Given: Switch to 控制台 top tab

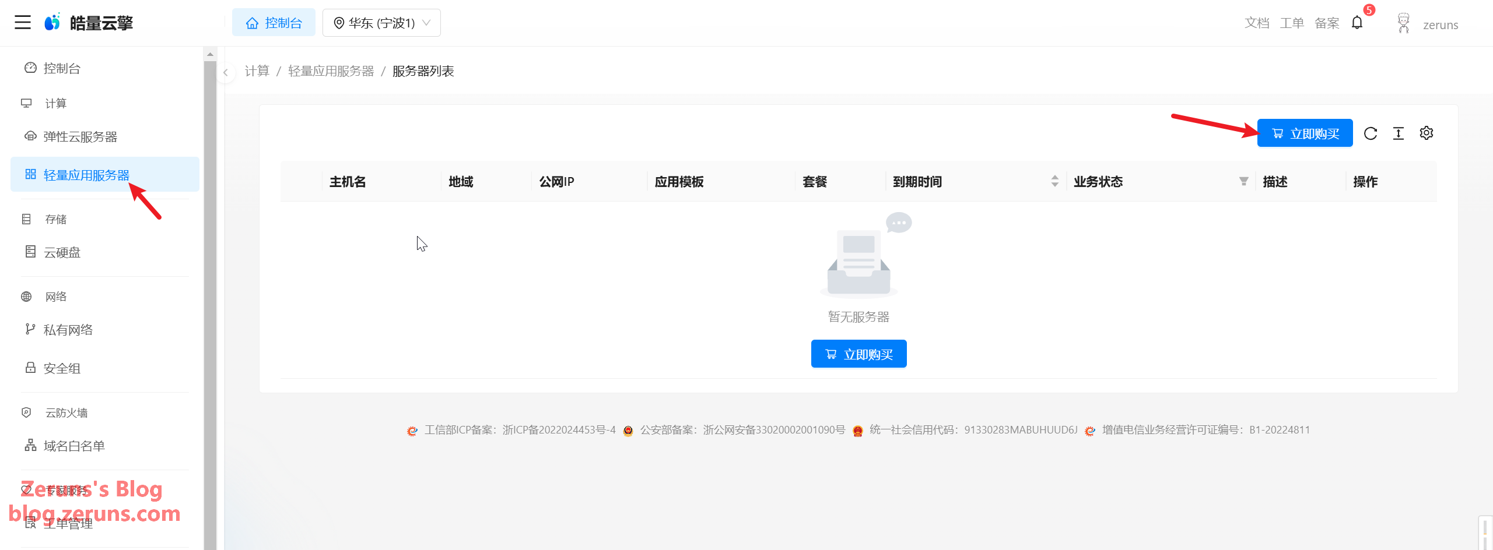Looking at the screenshot, I should pos(274,23).
